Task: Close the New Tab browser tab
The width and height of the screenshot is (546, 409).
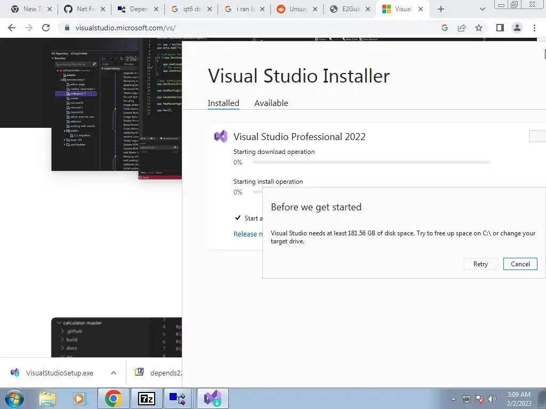Action: click(50, 10)
